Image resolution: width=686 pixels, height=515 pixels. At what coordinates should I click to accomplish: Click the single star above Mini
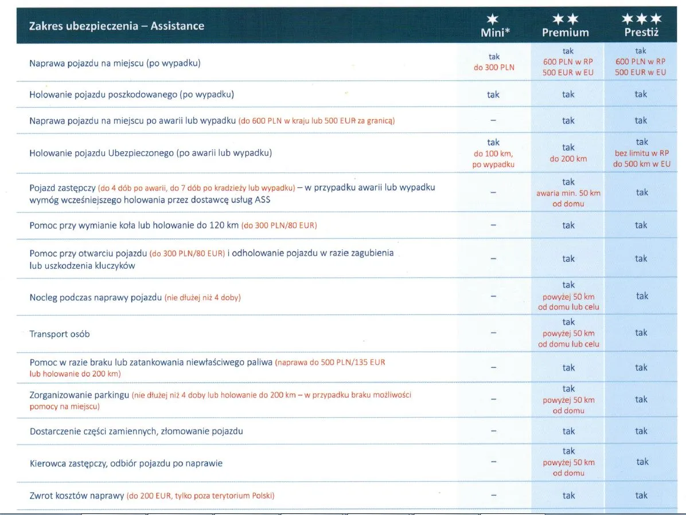(x=493, y=20)
